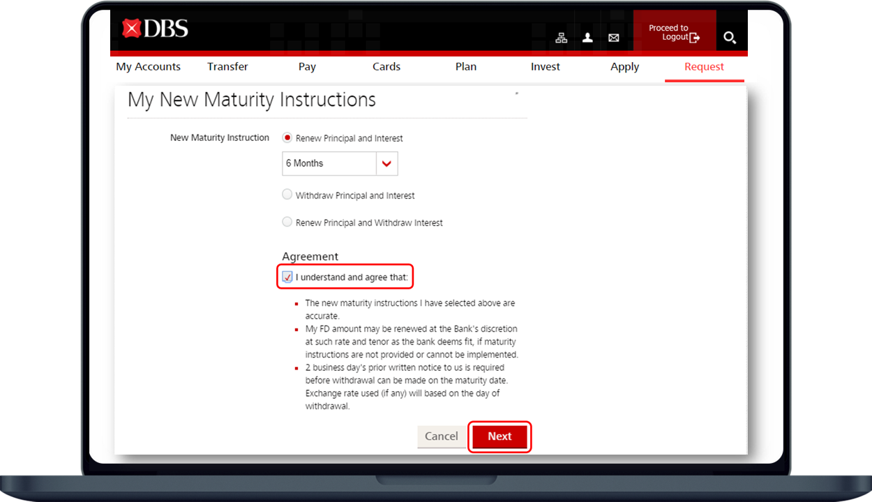Open the sitemap icon in header
Screen dimensions: 872x502
[x=561, y=38]
